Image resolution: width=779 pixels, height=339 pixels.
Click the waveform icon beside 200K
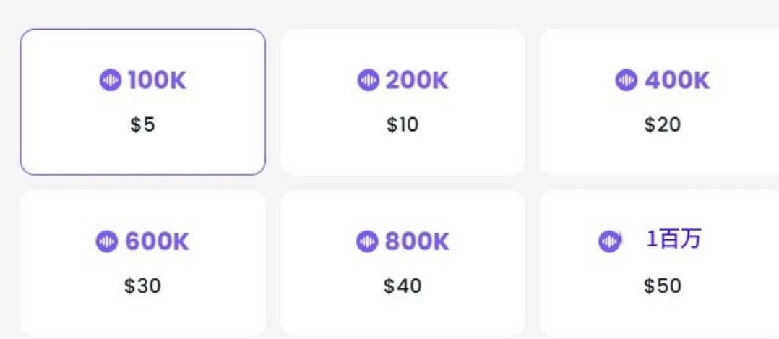coord(368,80)
